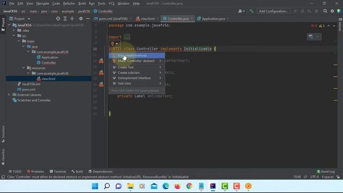Click the Collapse All icon in Project panel
This screenshot has width=343, height=193.
pos(72,19)
